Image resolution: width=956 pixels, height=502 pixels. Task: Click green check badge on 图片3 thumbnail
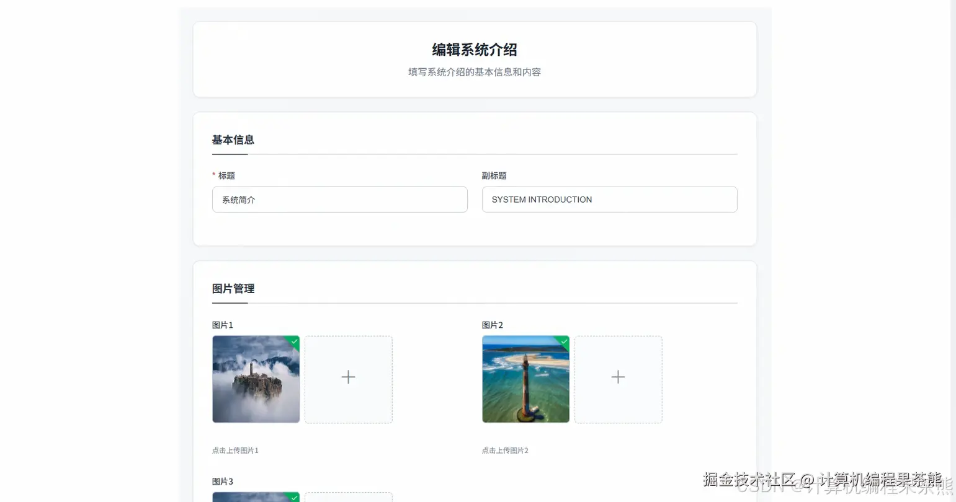pos(294,497)
